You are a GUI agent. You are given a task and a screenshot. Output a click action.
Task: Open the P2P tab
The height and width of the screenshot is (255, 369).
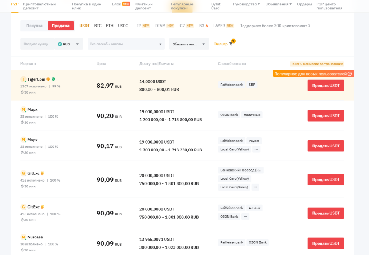14,4
